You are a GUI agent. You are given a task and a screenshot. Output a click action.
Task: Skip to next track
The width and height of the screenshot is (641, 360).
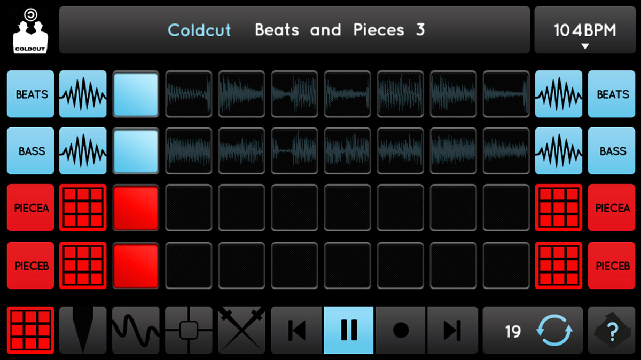click(x=452, y=330)
